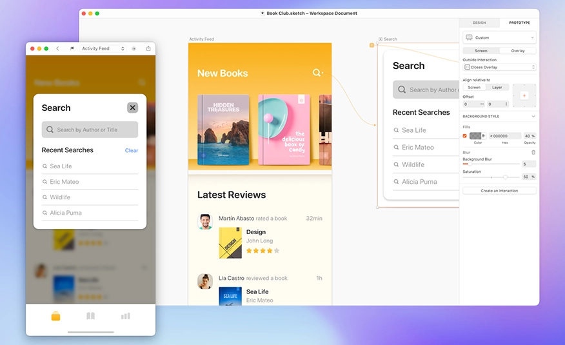Click the flag start-point icon in preview toolbar
Screen dimensions: 565x345
(x=72, y=48)
